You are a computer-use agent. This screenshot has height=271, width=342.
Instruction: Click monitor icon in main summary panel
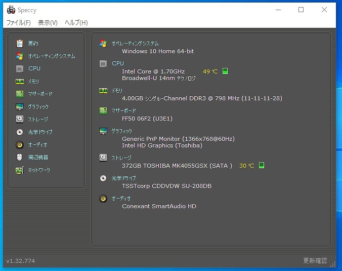pyautogui.click(x=103, y=131)
